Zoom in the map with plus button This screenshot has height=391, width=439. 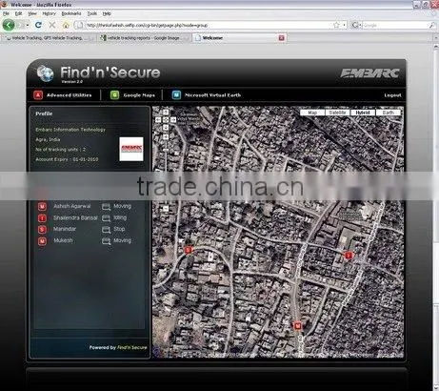click(166, 137)
